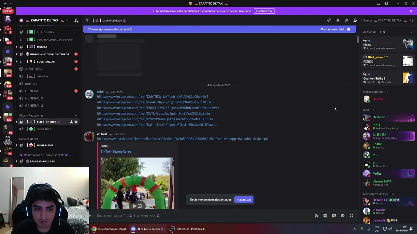Open juegos-y-videos-de-terror channel
Viewport: 417px width, 234px height.
[x=48, y=54]
